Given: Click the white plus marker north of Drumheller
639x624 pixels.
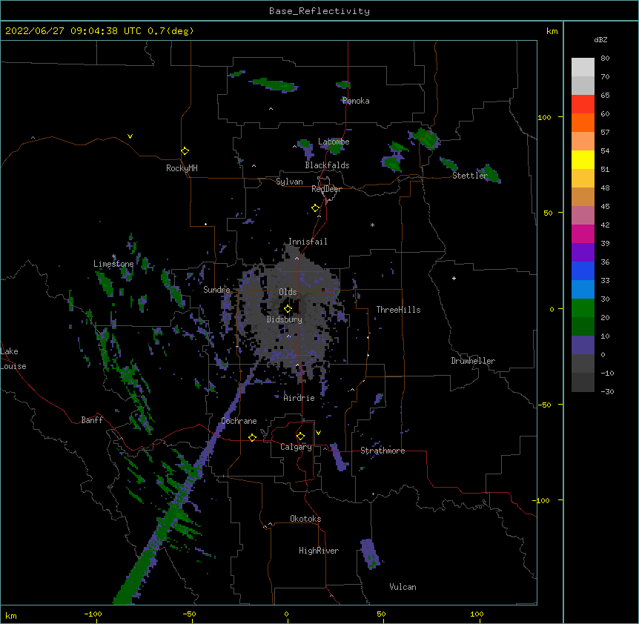Looking at the screenshot, I should point(454,278).
